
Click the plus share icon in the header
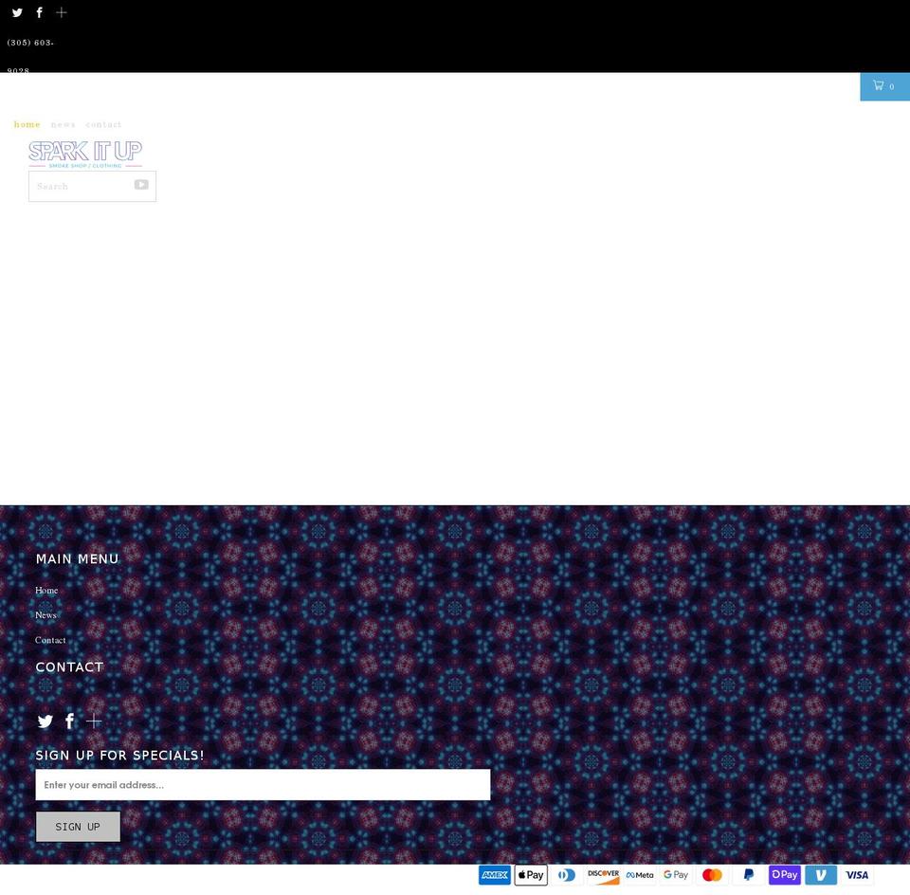pos(61,12)
